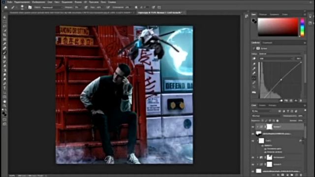The width and height of the screenshot is (315, 177).
Task: Toggle lock transparent pixels in Layers panel
Action: [x=262, y=121]
